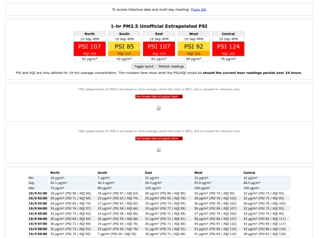
Task: Click the unsupported-charts red banner under PSI note
Action: click(x=159, y=96)
